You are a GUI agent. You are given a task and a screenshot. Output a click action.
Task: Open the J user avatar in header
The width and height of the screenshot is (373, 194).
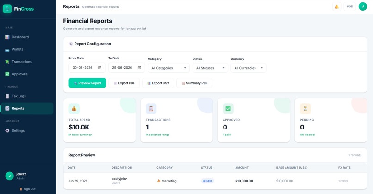click(x=363, y=6)
